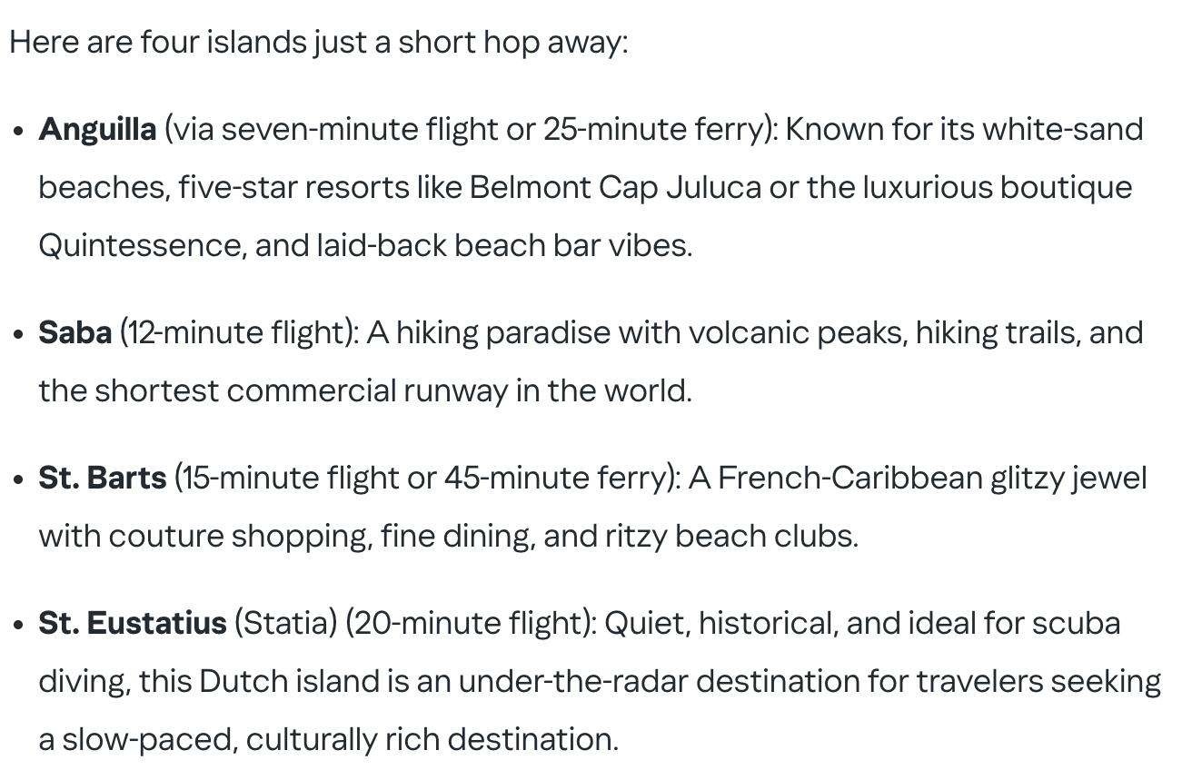1192x770 pixels.
Task: Click the text 45-minute ferry
Action: [x=556, y=479]
